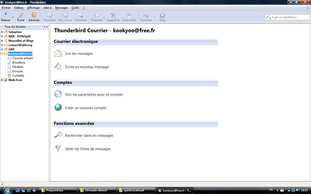
Task: Open the Corbeille trash folder
Action: click(18, 76)
